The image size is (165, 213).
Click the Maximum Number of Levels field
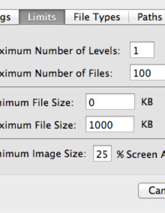pyautogui.click(x=142, y=50)
